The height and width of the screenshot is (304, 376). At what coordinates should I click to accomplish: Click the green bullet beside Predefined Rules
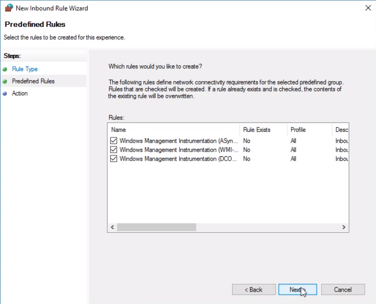(5, 82)
